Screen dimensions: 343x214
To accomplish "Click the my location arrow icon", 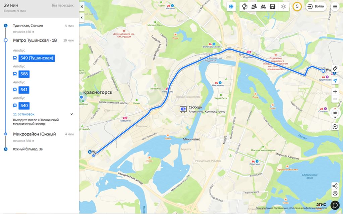I will (x=335, y=81).
